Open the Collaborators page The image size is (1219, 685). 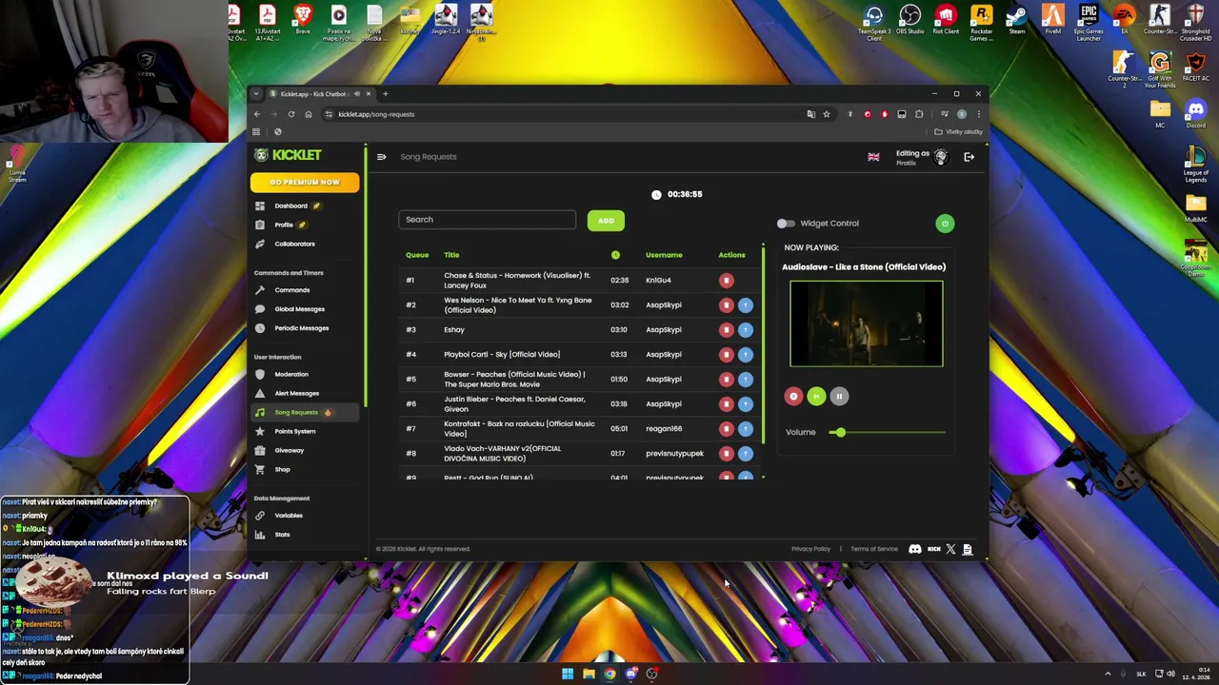tap(294, 244)
